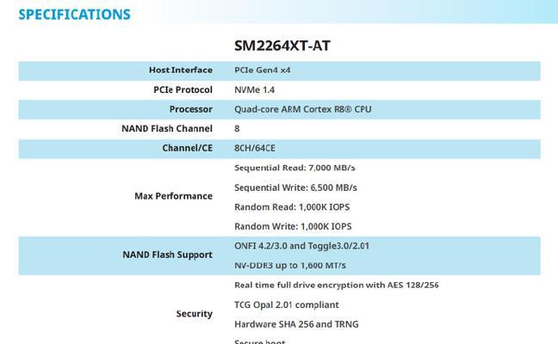Click the SPECIFICATIONS heading
This screenshot has height=344, width=558.
pos(74,15)
